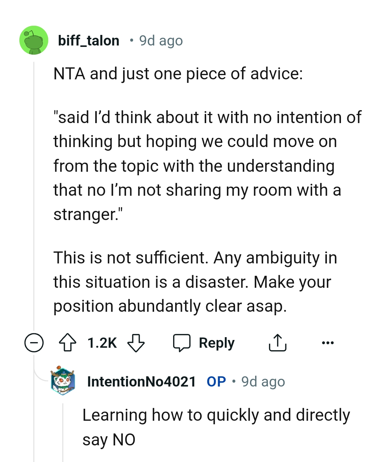The width and height of the screenshot is (380, 462).
Task: Click the quoted "said I'd think about it" paragraph
Action: click(207, 166)
